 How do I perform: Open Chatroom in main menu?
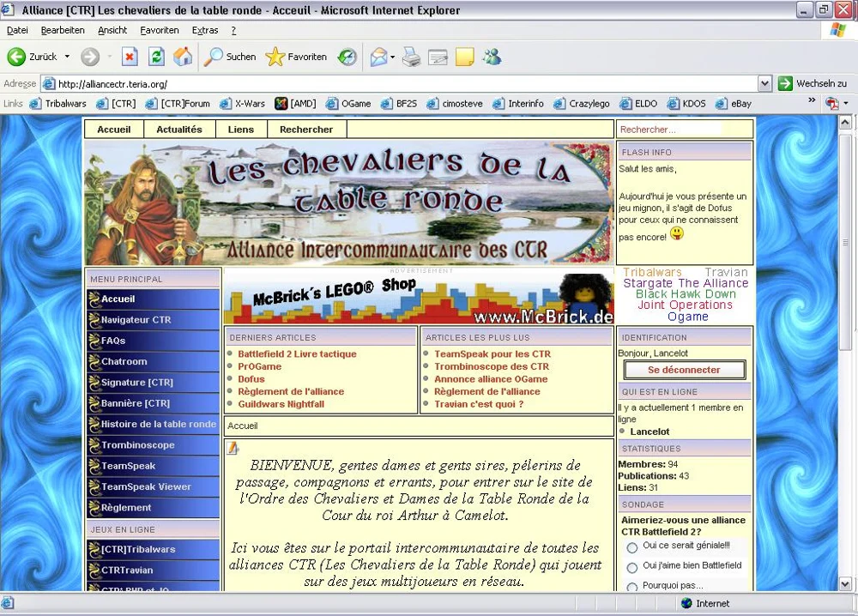pyautogui.click(x=154, y=361)
